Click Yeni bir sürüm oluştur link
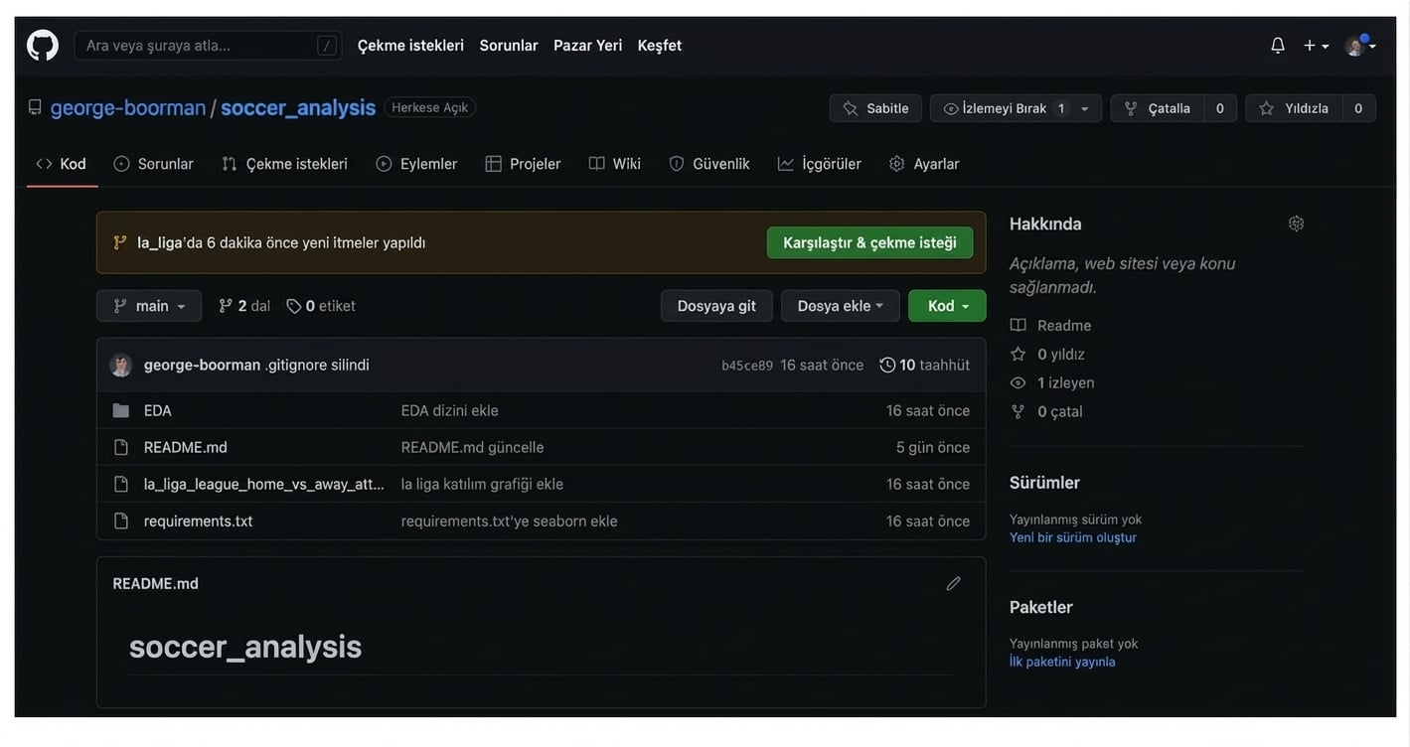1410x747 pixels. coord(1073,537)
